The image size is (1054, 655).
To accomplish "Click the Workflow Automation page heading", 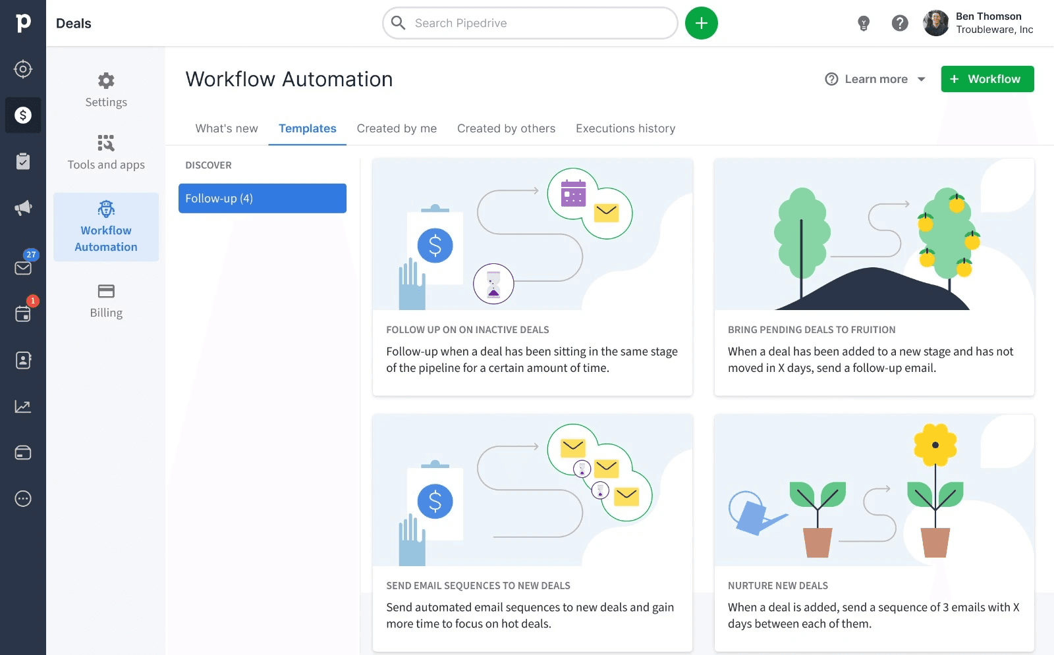I will click(289, 79).
